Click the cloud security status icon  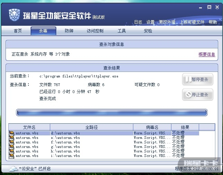pos(14,169)
